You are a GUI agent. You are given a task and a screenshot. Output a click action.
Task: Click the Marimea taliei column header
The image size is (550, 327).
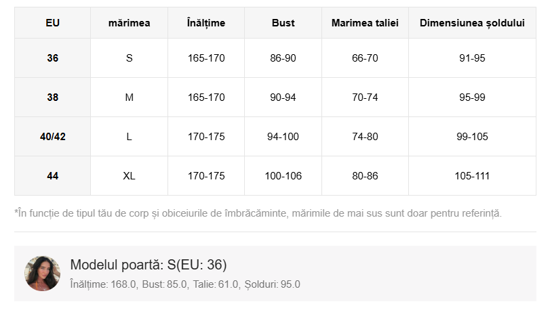365,23
